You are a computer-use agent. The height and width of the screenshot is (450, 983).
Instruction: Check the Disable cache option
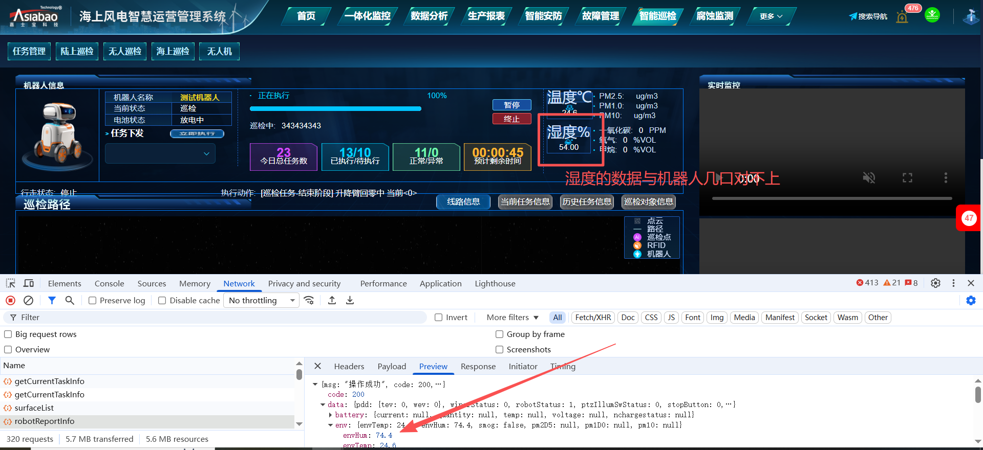coord(162,301)
